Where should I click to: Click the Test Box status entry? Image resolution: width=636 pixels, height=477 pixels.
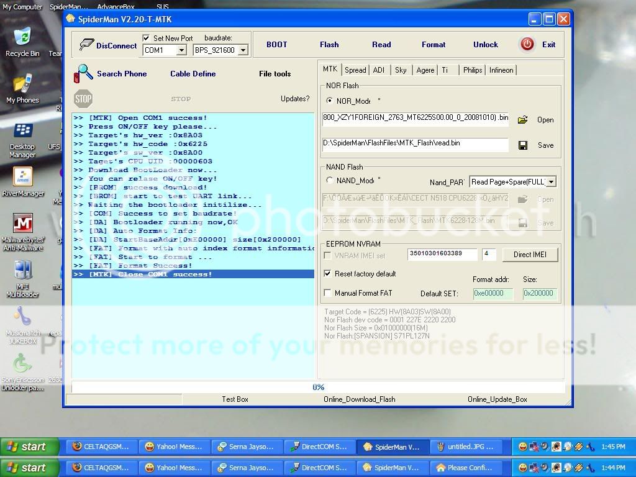[235, 399]
